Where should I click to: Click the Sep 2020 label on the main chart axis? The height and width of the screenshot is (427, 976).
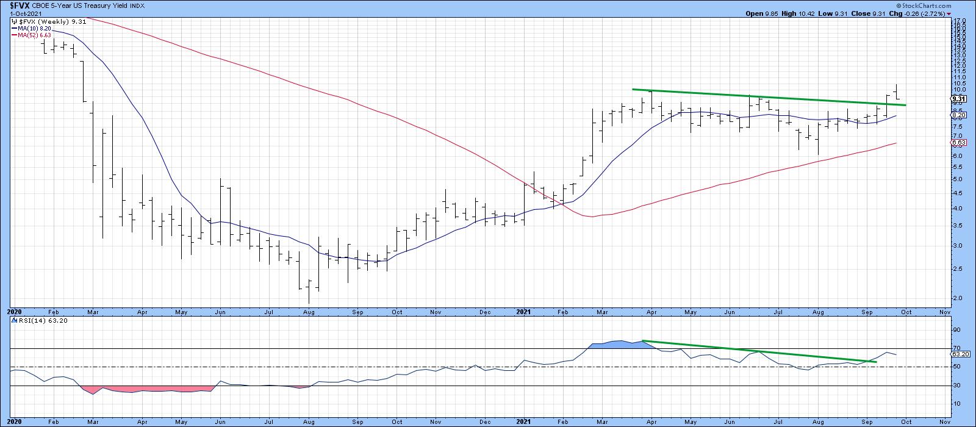357,312
